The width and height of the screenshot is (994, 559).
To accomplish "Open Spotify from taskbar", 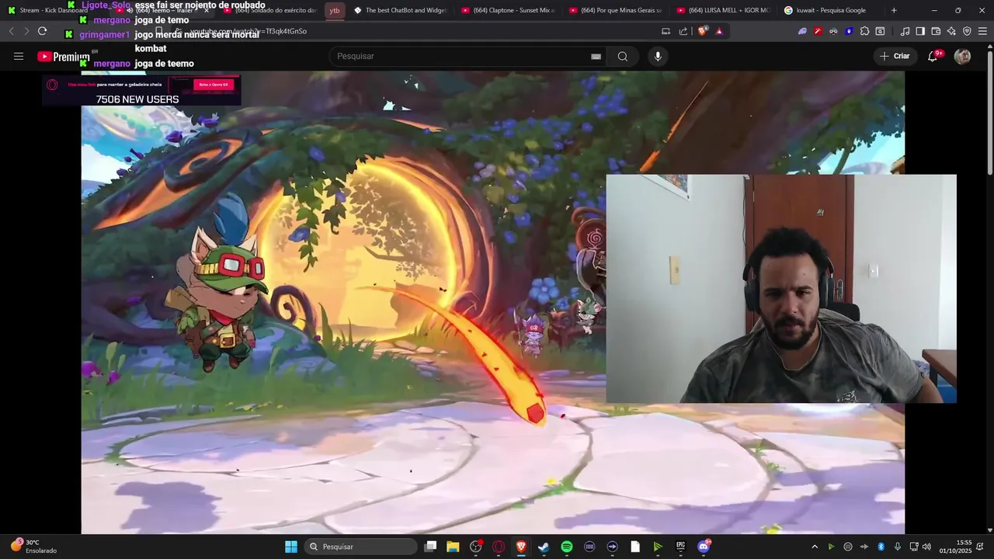I will click(567, 547).
